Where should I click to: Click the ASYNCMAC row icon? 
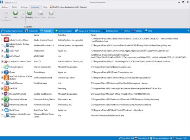6,56
